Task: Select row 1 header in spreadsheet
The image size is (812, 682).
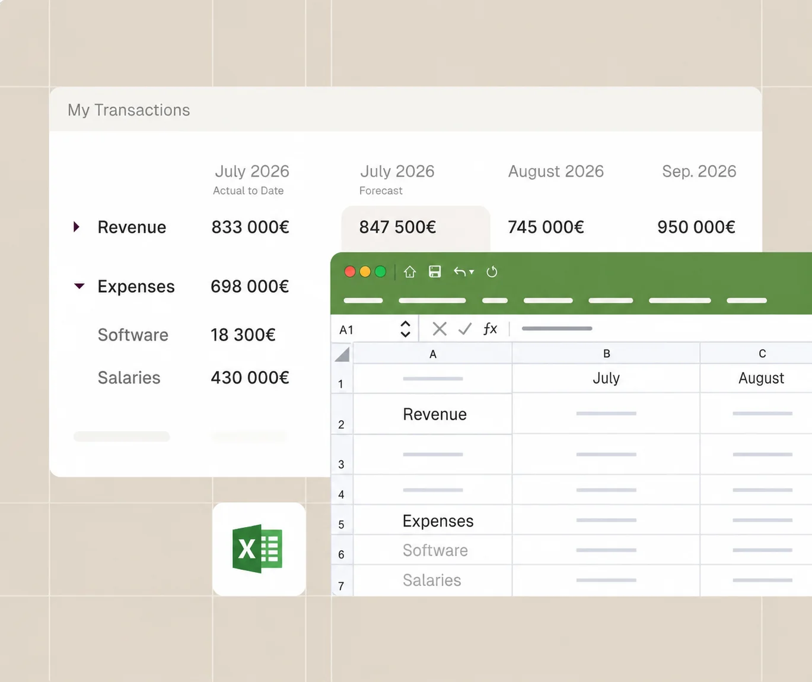Action: [x=342, y=379]
